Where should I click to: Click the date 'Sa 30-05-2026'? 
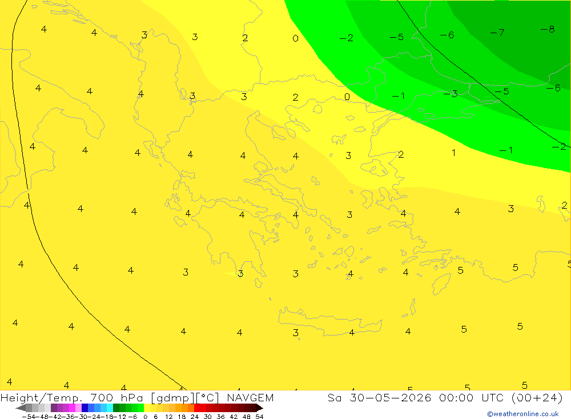pos(379,397)
